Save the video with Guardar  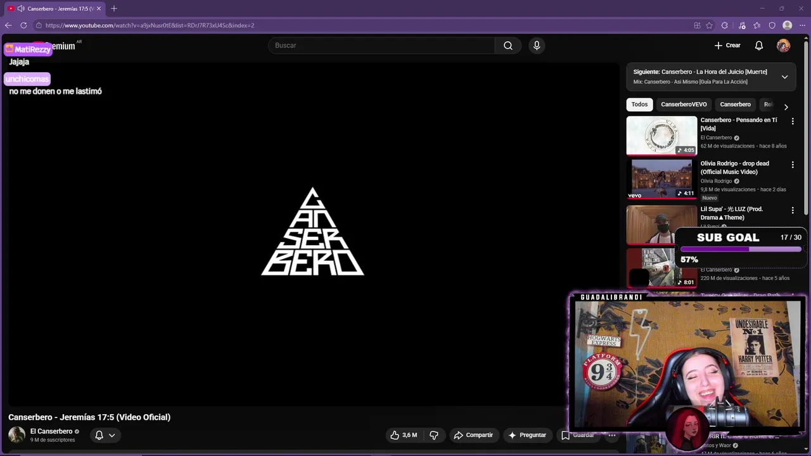coord(577,435)
